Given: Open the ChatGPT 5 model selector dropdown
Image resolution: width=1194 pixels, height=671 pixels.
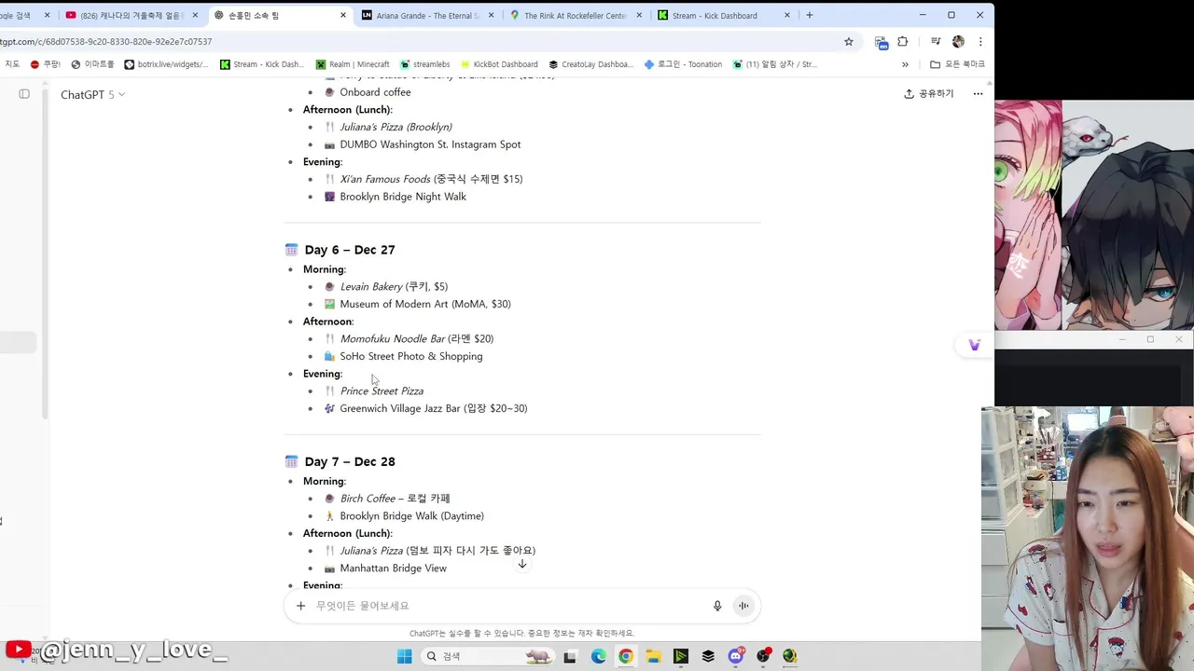Looking at the screenshot, I should point(92,94).
